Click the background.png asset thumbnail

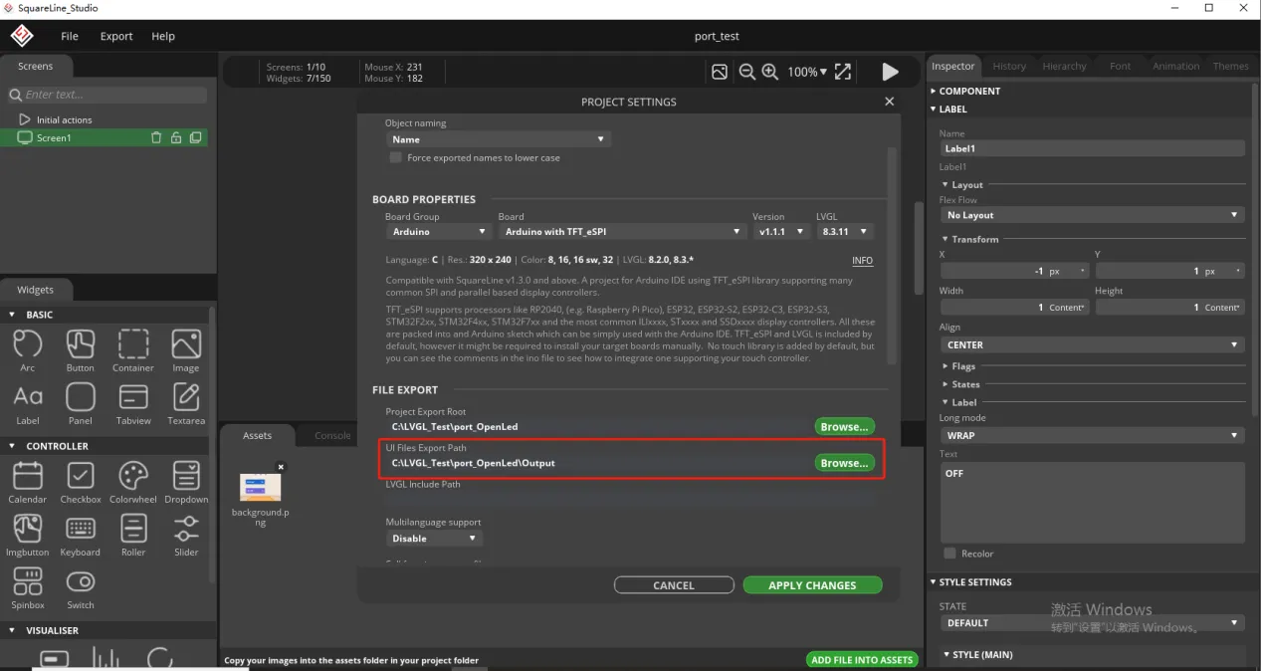tap(260, 487)
